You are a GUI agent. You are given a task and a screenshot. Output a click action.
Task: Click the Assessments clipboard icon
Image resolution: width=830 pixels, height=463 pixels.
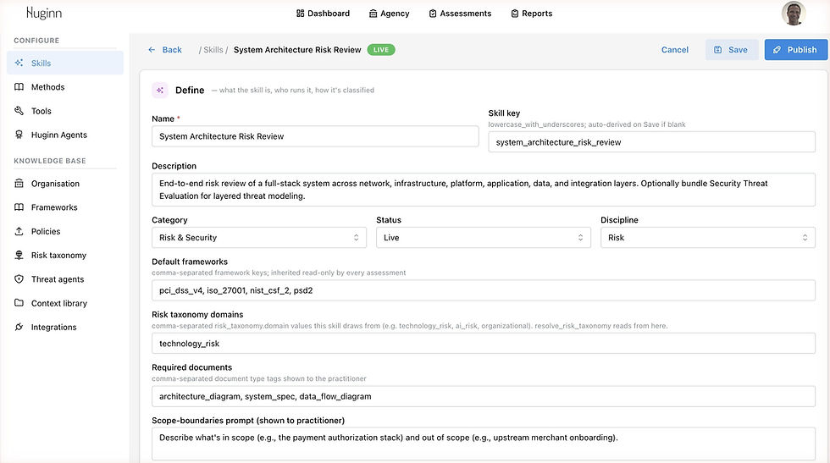(433, 14)
